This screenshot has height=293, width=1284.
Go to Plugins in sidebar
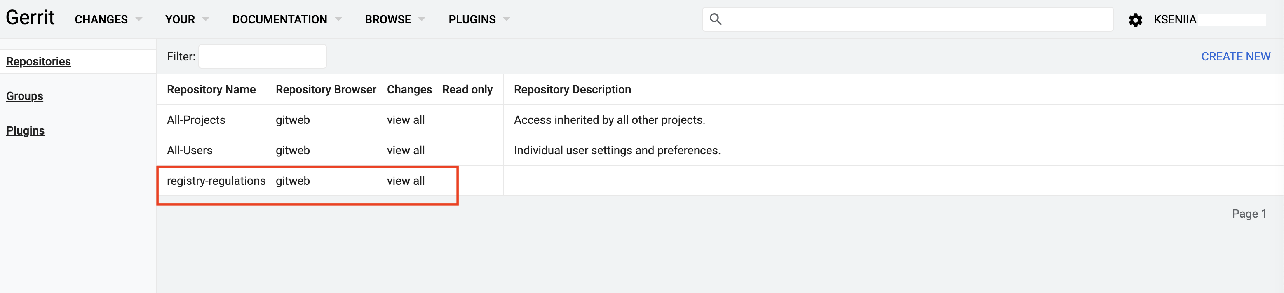[26, 131]
